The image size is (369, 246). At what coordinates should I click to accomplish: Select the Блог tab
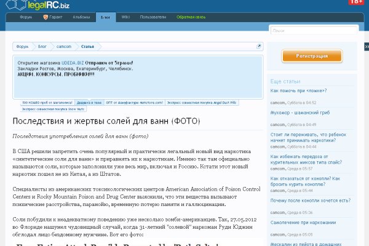point(105,18)
